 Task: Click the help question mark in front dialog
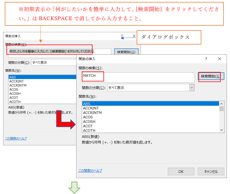[x=206, y=59]
